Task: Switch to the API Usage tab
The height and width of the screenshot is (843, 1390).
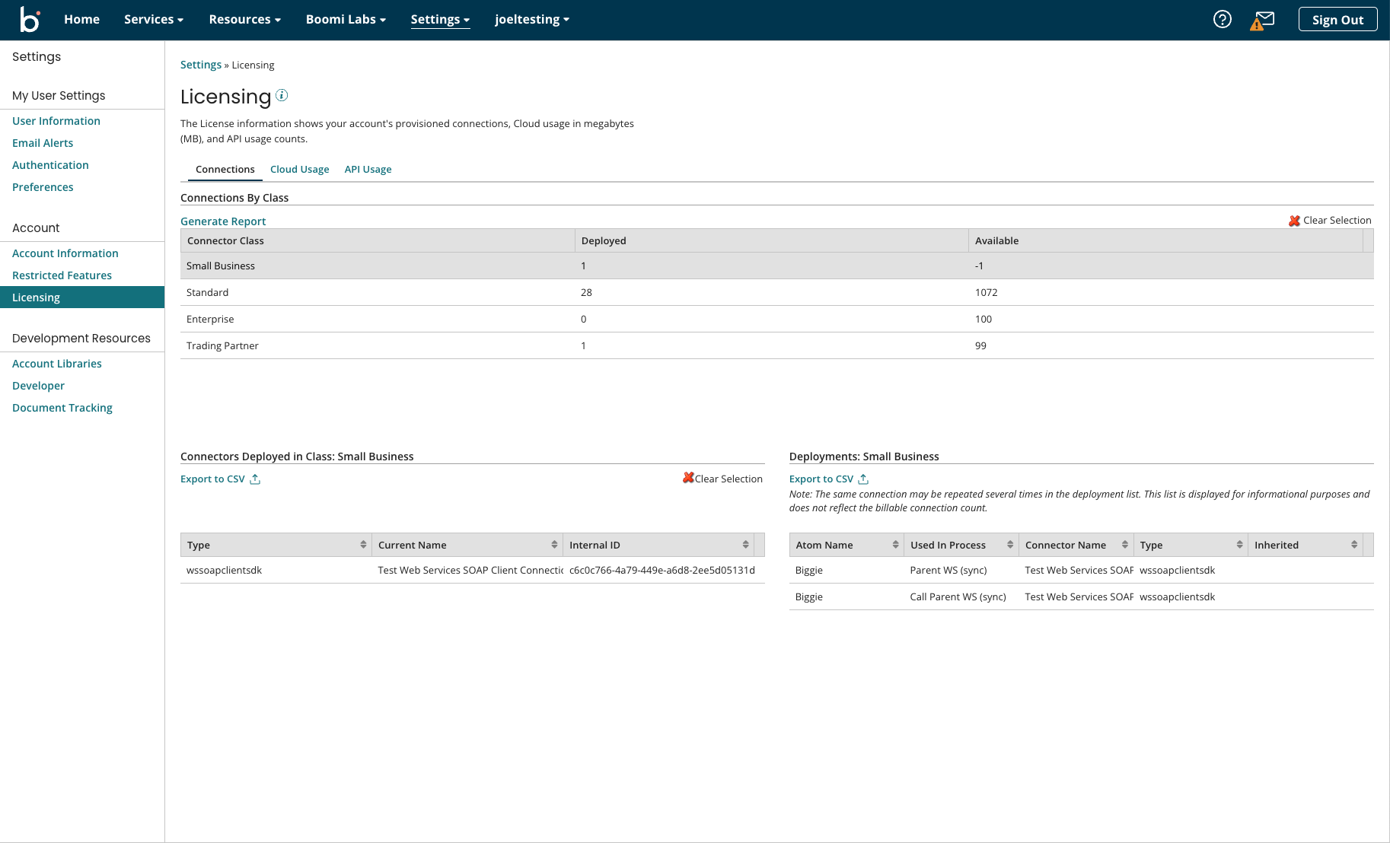Action: click(368, 169)
